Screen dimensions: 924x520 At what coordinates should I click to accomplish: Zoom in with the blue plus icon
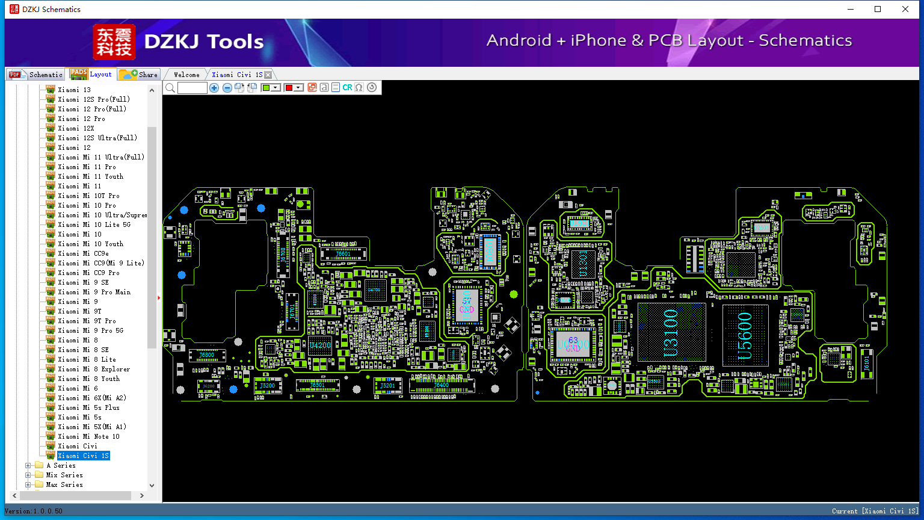(x=214, y=88)
